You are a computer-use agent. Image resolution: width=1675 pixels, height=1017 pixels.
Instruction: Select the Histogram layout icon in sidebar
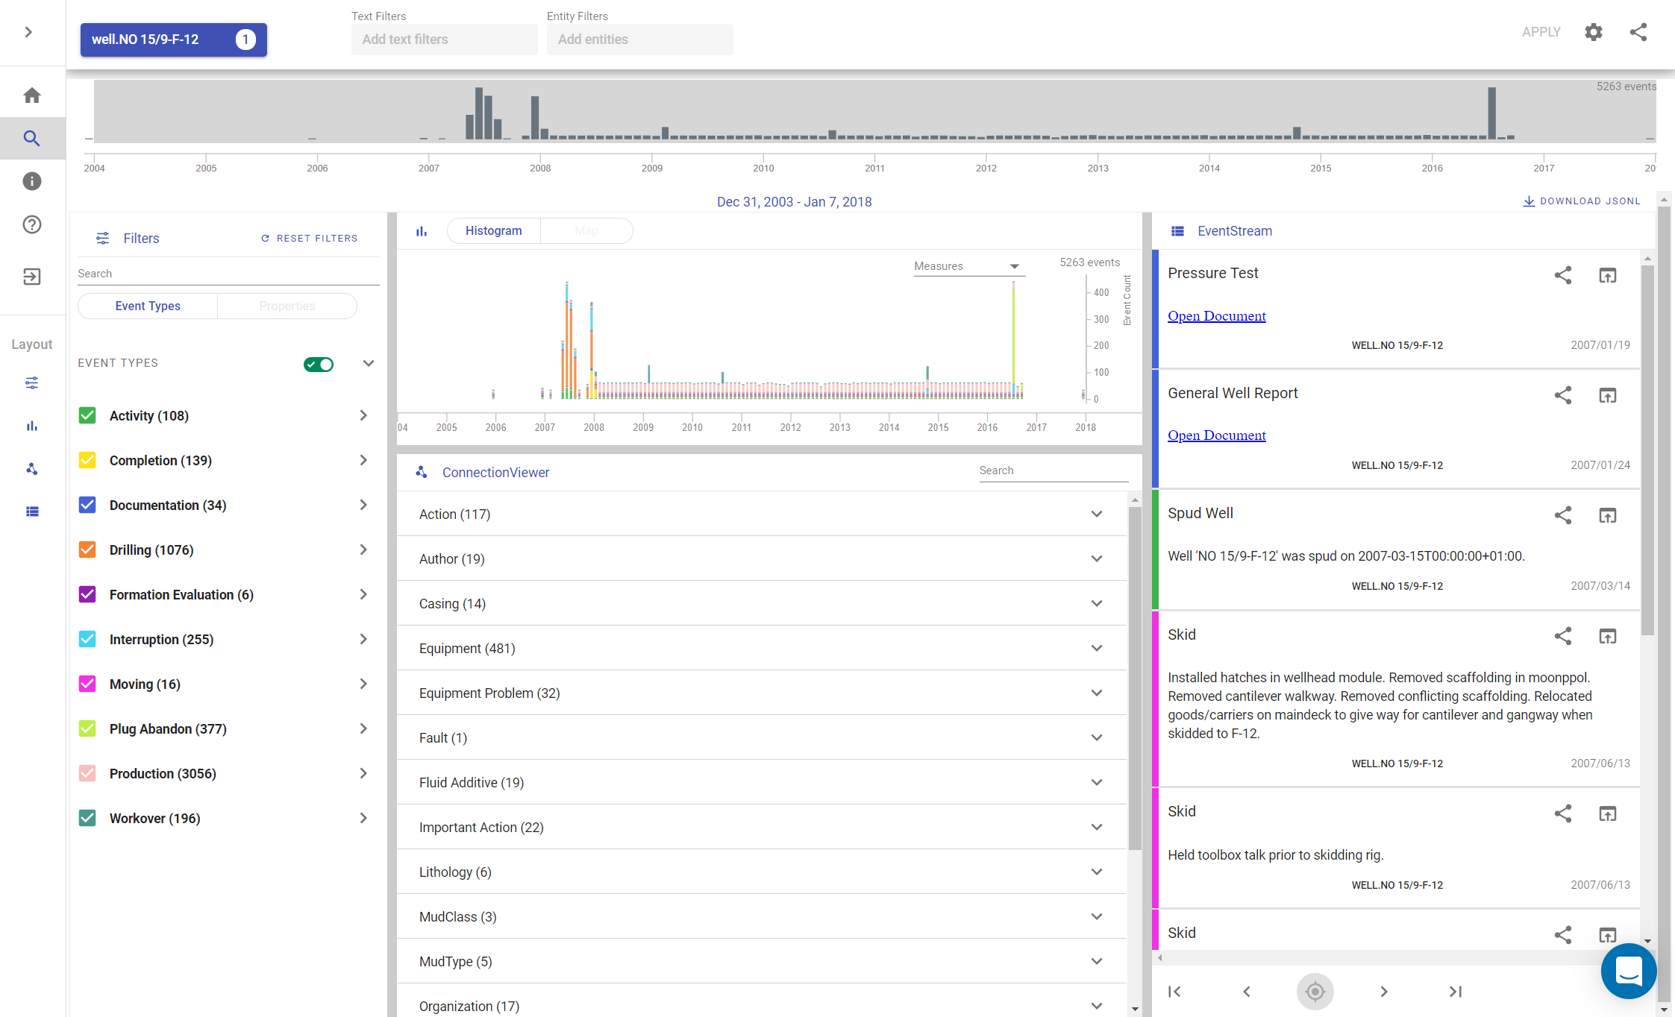click(x=31, y=426)
